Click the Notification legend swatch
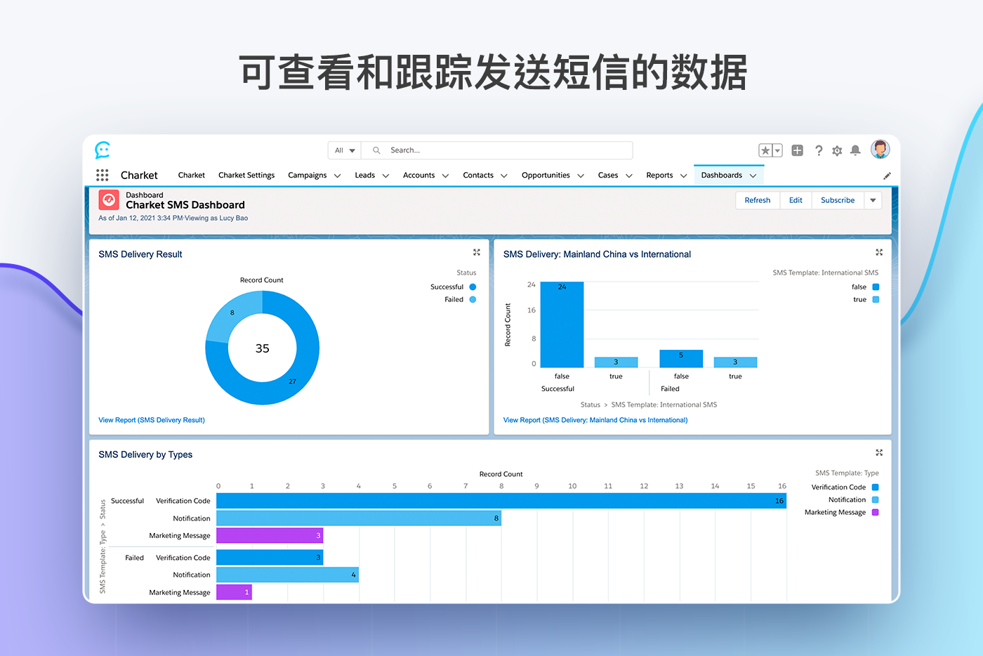The width and height of the screenshot is (983, 656). click(876, 499)
